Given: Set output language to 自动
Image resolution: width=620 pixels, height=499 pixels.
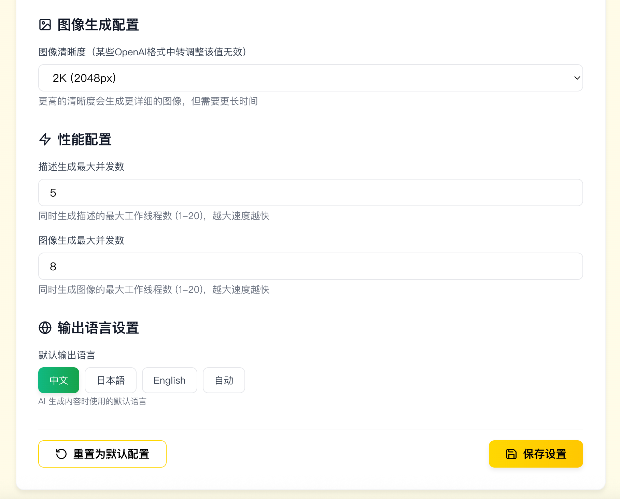Looking at the screenshot, I should pyautogui.click(x=224, y=380).
